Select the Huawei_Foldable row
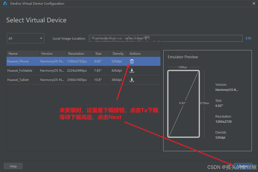Screen dimensions: 258x172 [x=83, y=71]
